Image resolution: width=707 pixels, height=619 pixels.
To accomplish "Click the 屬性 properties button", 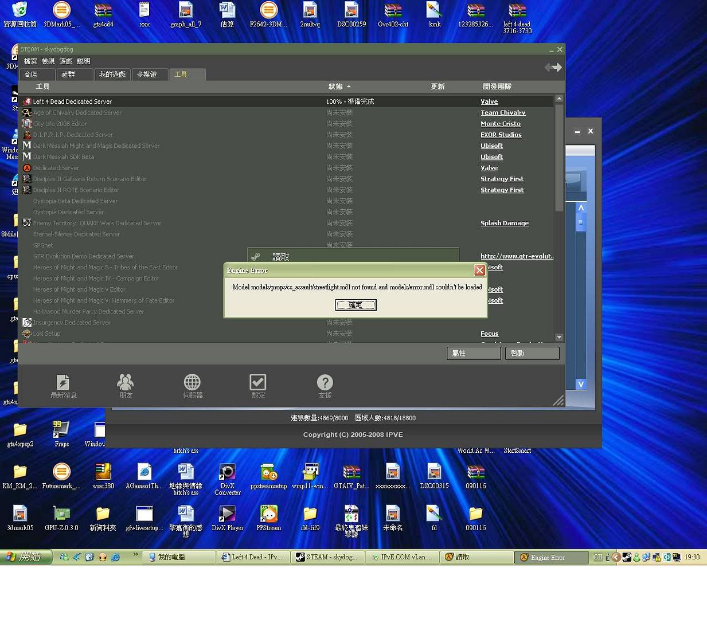I will (473, 354).
